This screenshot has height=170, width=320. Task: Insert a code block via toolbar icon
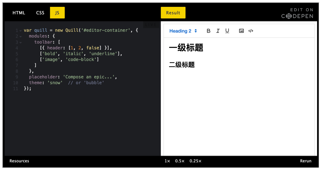tap(251, 31)
